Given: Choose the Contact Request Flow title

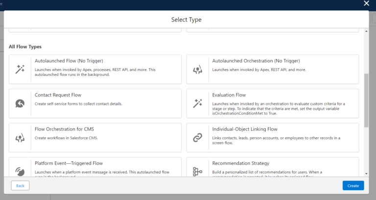Looking at the screenshot, I should [x=58, y=95].
